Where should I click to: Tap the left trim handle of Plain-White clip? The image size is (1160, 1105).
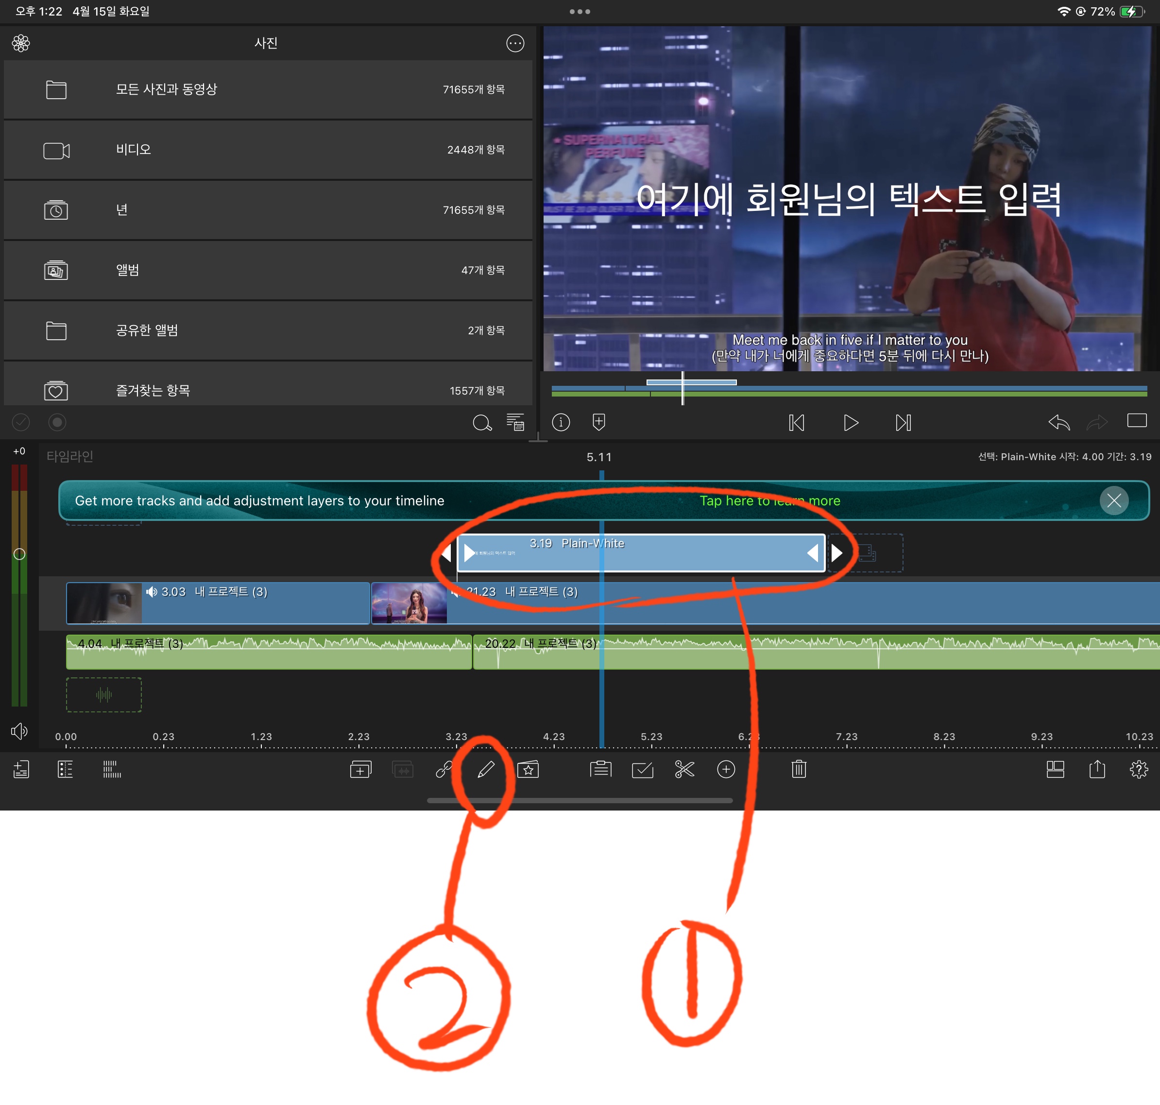(469, 553)
